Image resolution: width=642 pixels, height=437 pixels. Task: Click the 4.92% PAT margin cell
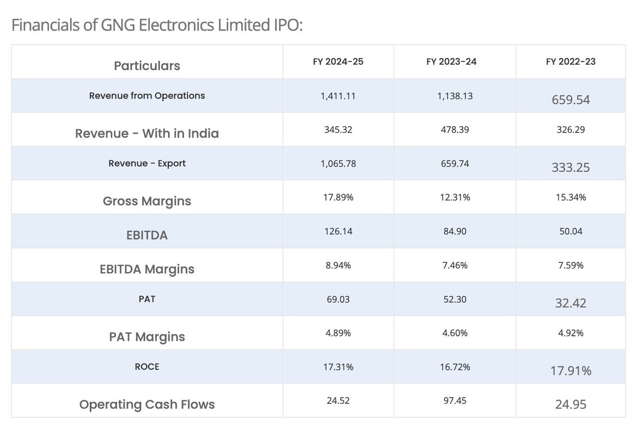pyautogui.click(x=571, y=333)
